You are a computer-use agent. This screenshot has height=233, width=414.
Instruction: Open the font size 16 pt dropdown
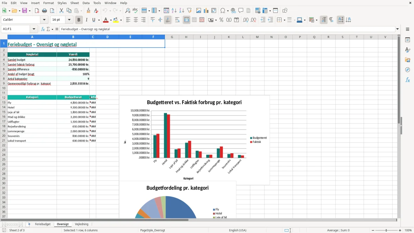69,20
